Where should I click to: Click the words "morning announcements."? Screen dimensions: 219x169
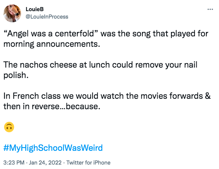pyautogui.click(x=52, y=44)
